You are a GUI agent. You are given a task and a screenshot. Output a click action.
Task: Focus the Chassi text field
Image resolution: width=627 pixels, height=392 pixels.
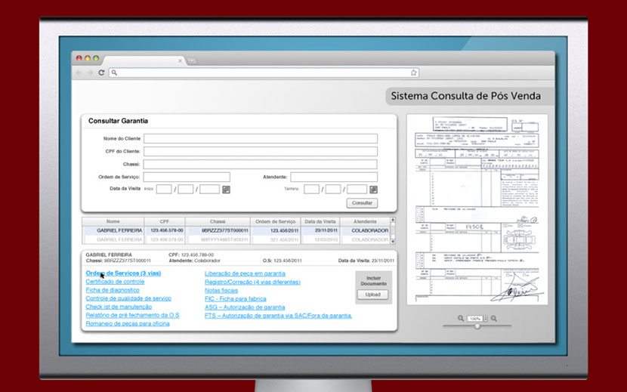tap(261, 164)
